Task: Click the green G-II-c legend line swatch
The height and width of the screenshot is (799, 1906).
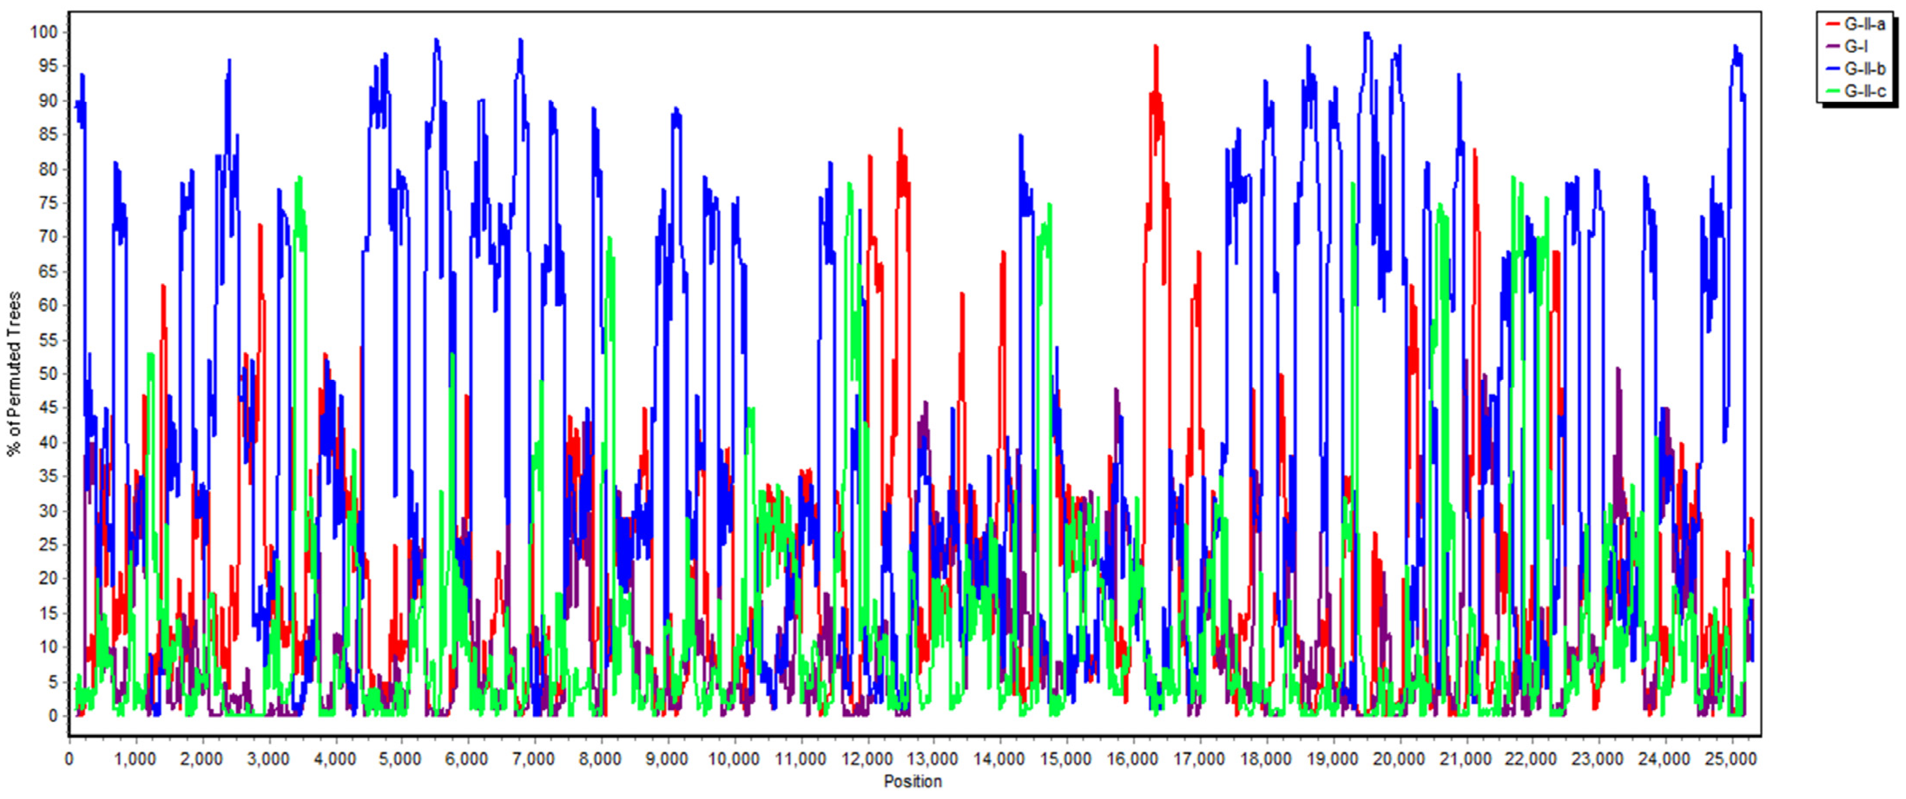Action: coord(1833,92)
